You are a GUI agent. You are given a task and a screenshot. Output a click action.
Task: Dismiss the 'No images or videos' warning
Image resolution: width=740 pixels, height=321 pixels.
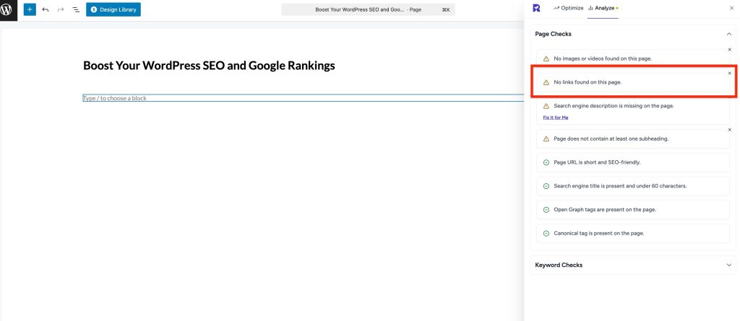pos(729,50)
